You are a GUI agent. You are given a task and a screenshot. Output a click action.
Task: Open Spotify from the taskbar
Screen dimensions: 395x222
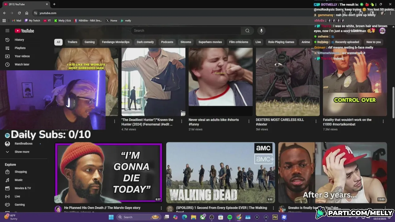[x=230, y=217]
